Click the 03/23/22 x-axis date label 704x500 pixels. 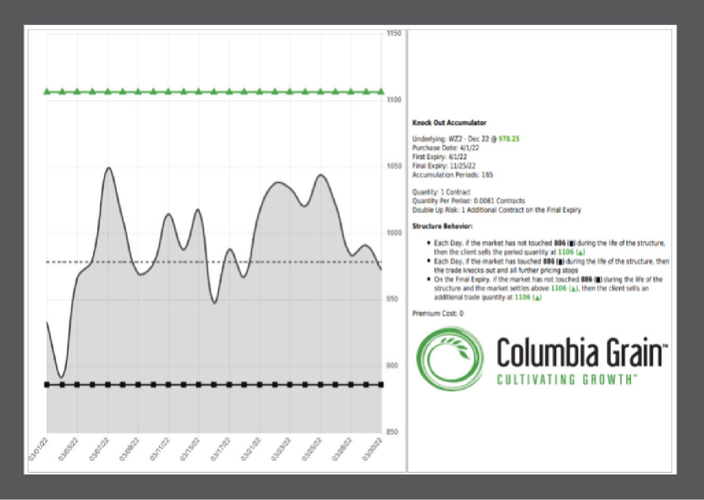point(281,450)
